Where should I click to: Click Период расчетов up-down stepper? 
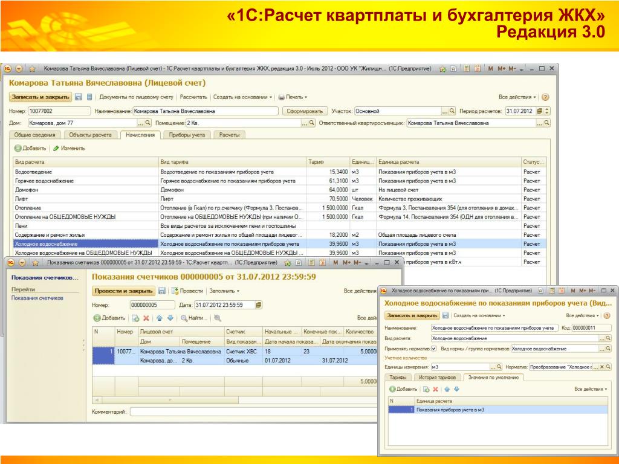coord(547,111)
